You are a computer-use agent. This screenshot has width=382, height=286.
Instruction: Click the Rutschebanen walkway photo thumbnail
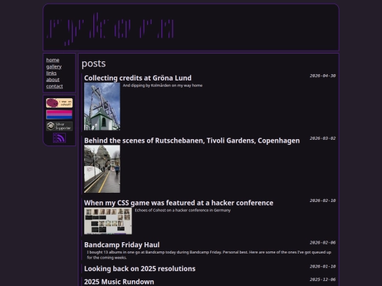pos(102,169)
